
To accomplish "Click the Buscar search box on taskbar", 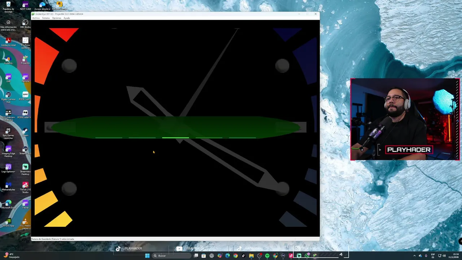I will point(171,256).
